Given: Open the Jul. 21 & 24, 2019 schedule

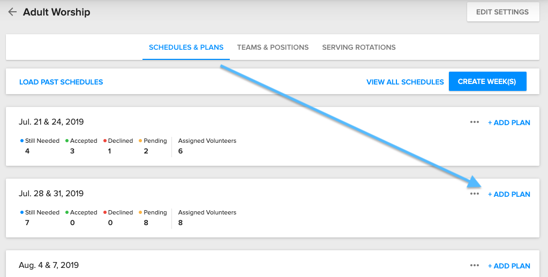Looking at the screenshot, I should click(51, 122).
